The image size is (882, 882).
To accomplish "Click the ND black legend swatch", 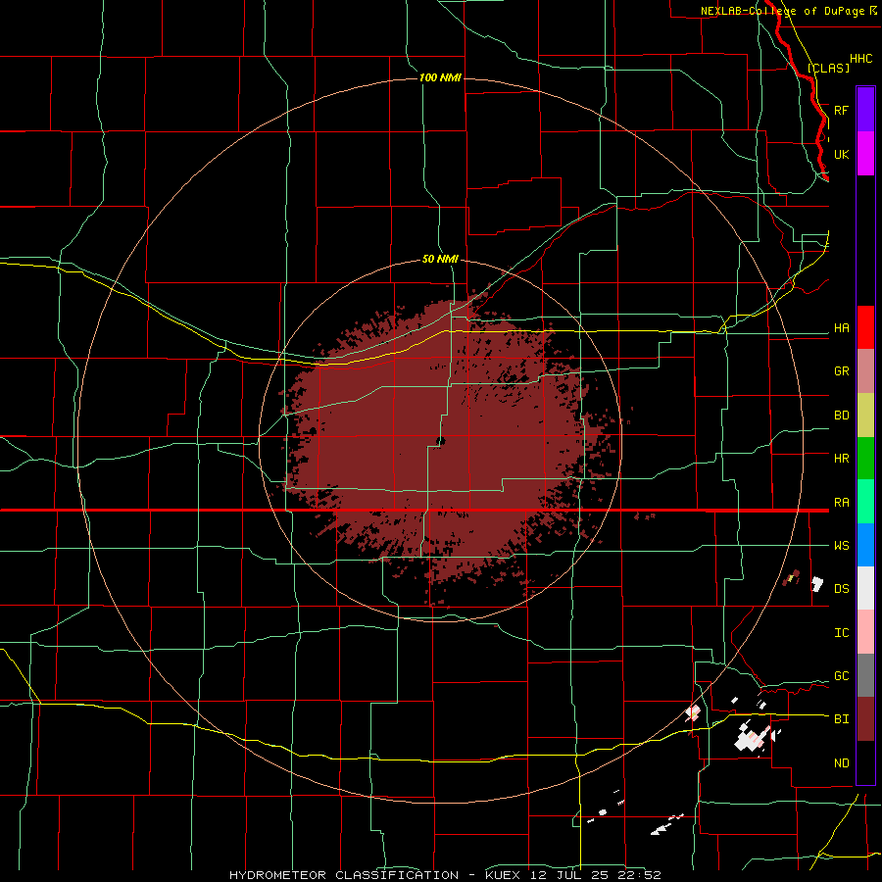I will pos(865,762).
